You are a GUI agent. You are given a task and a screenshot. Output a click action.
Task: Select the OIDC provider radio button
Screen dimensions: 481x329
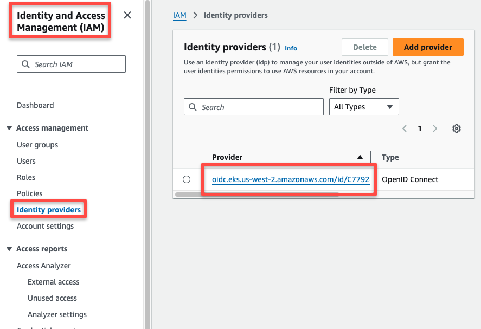tap(187, 179)
